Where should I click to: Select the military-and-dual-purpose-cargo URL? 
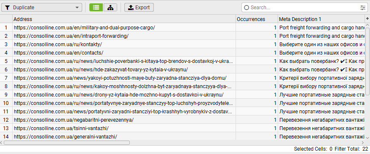(x=84, y=28)
